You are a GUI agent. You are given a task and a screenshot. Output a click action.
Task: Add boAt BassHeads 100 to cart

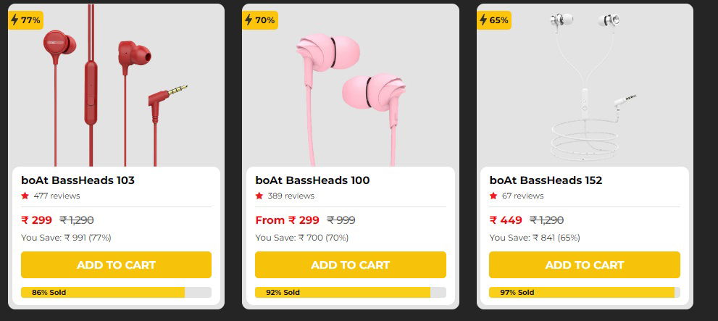(350, 264)
